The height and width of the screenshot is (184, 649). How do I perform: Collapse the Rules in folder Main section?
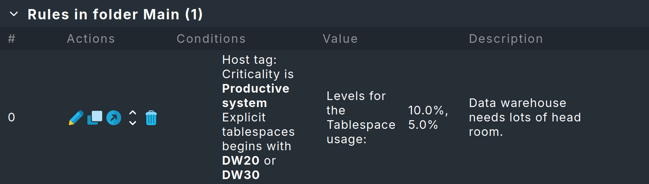click(x=14, y=14)
